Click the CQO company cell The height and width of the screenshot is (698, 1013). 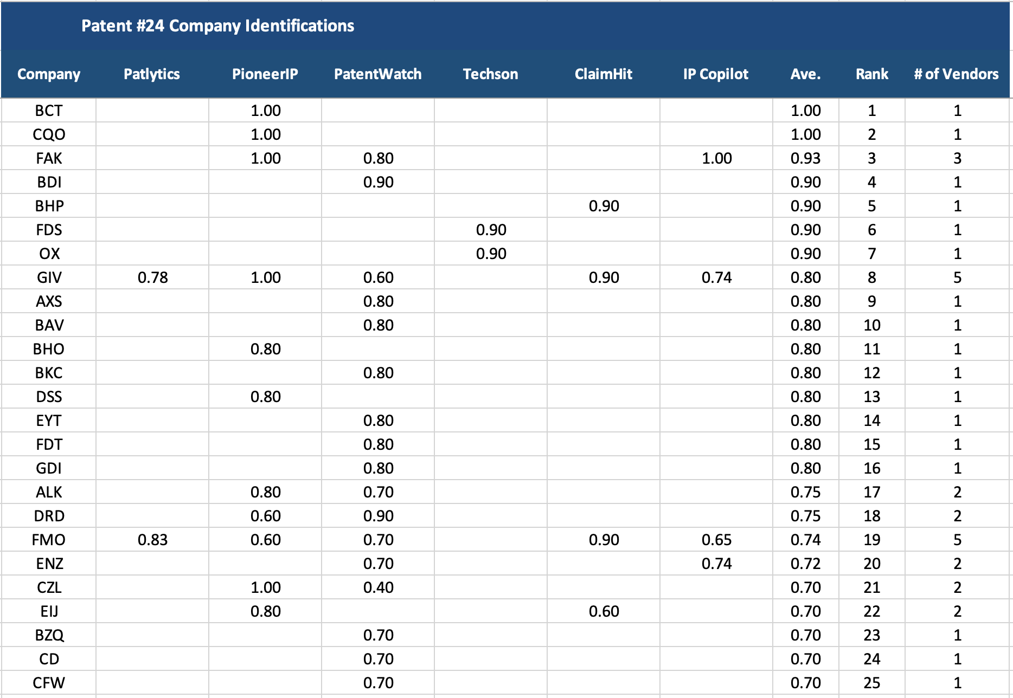(x=49, y=134)
